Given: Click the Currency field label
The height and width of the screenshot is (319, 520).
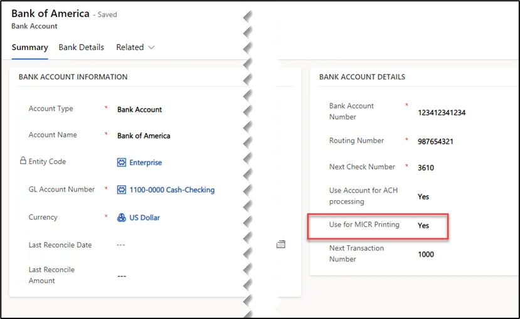Looking at the screenshot, I should tap(43, 217).
